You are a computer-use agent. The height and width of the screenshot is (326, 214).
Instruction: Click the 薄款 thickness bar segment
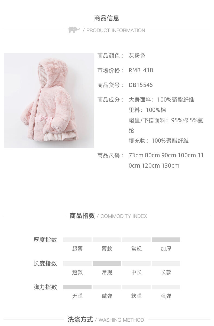[107, 240]
